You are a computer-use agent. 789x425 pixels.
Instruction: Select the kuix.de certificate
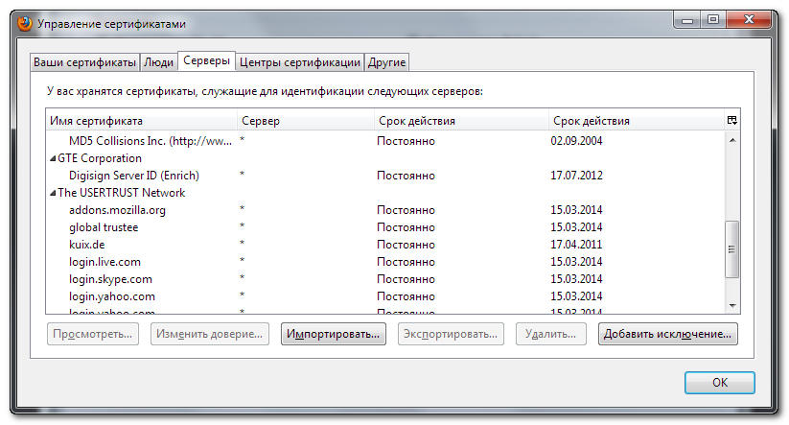[x=385, y=245]
